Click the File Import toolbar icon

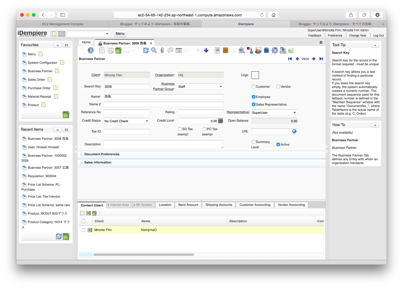coord(291,51)
